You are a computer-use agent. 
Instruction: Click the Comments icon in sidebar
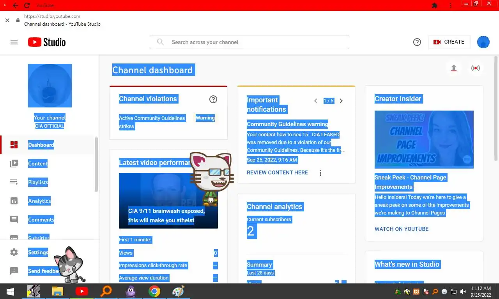(14, 220)
